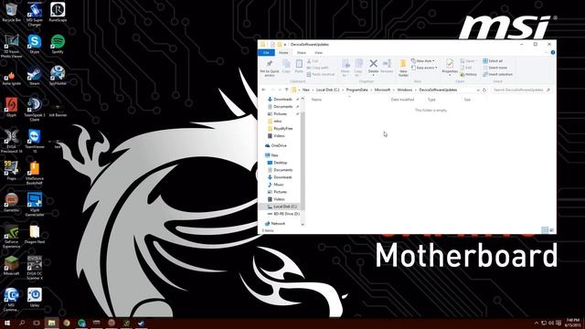Click the Help question mark icon
585x329 pixels.
(552, 53)
